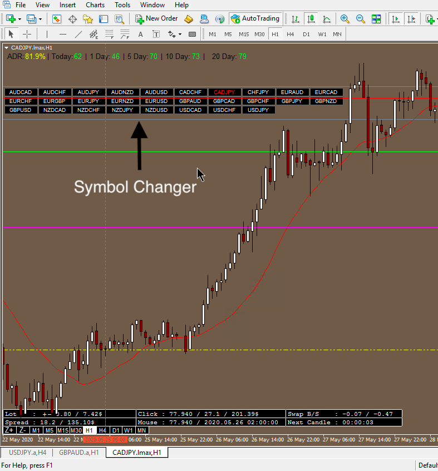The image size is (438, 471).
Task: Open MetaEditor yellow book icon
Action: tap(189, 19)
